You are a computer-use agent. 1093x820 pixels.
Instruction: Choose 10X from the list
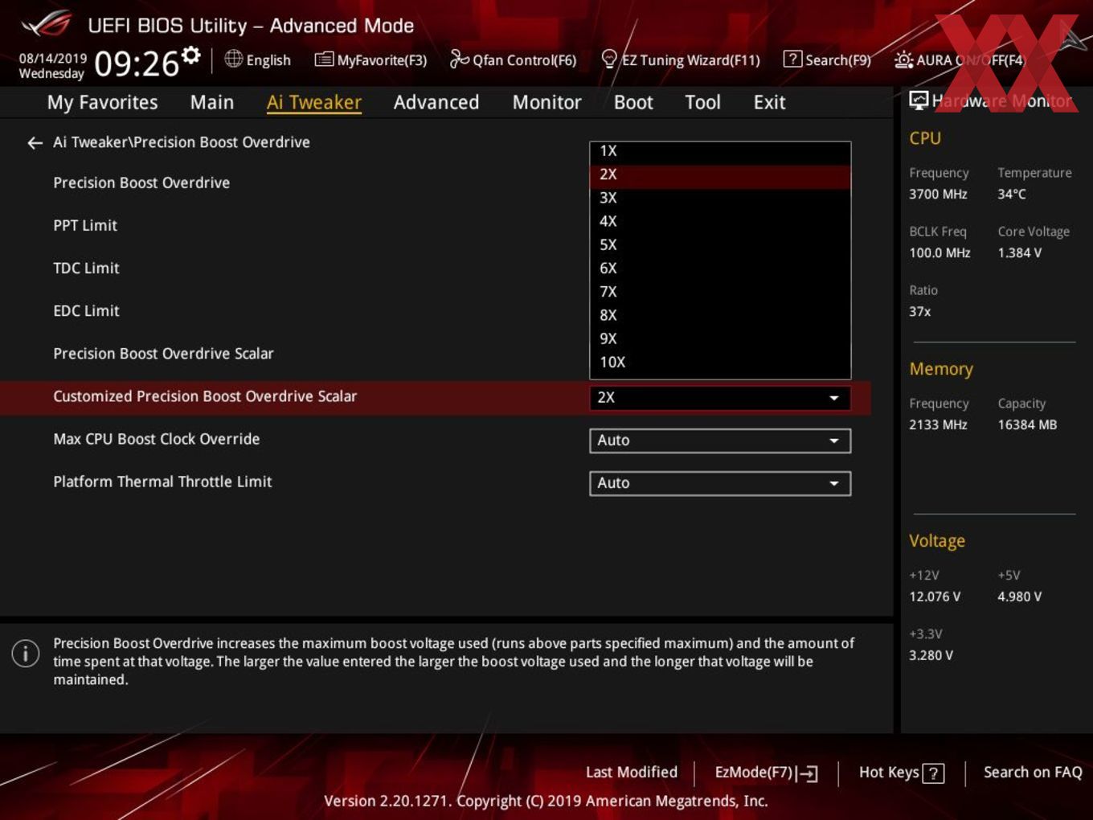(x=720, y=363)
